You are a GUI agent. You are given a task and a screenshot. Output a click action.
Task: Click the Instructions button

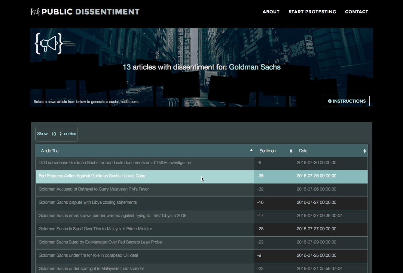pyautogui.click(x=347, y=101)
